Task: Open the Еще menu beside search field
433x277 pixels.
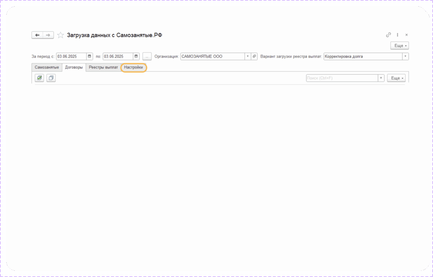Action: pyautogui.click(x=396, y=78)
